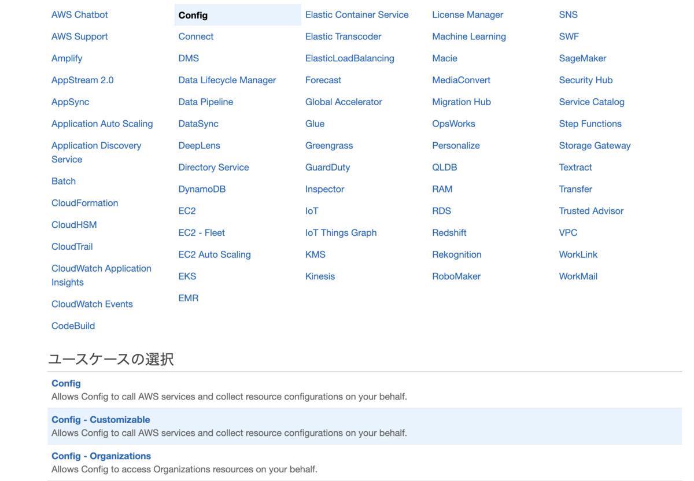The image size is (694, 481).
Task: Select DynamoDB service
Action: tap(202, 189)
